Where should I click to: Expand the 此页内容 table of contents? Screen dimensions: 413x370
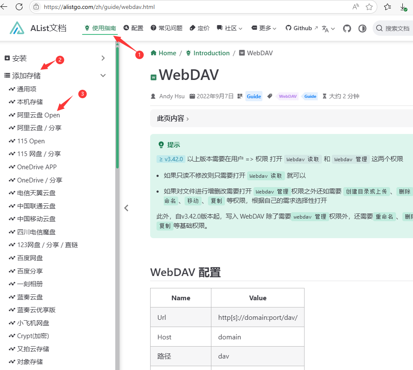click(x=173, y=119)
